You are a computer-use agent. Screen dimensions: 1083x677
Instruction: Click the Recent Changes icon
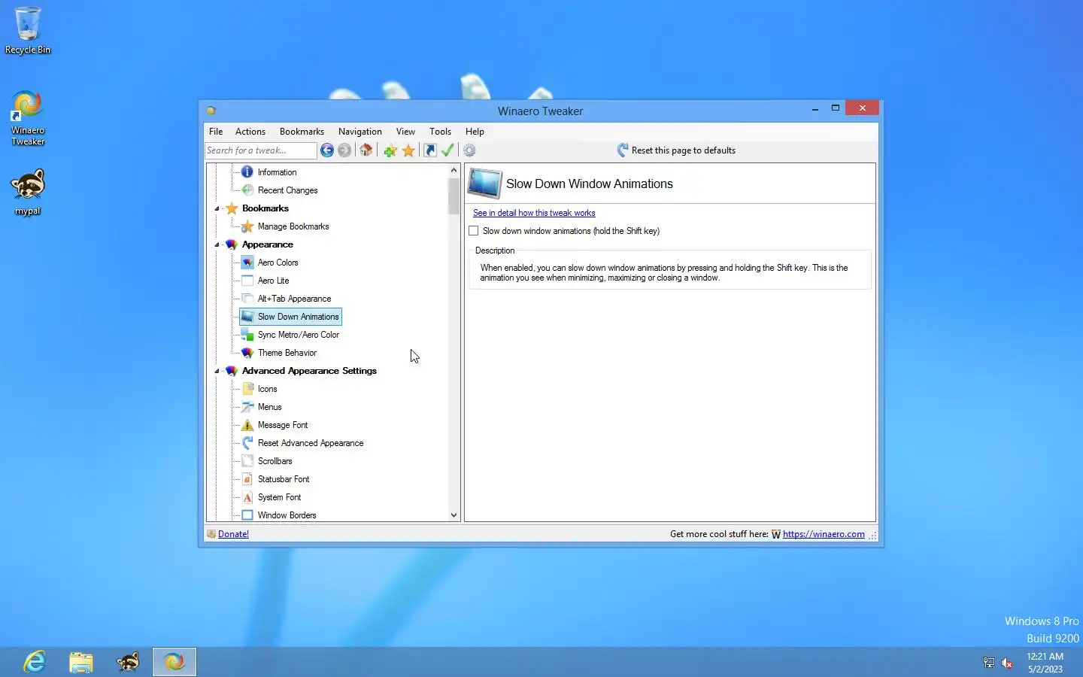tap(247, 190)
